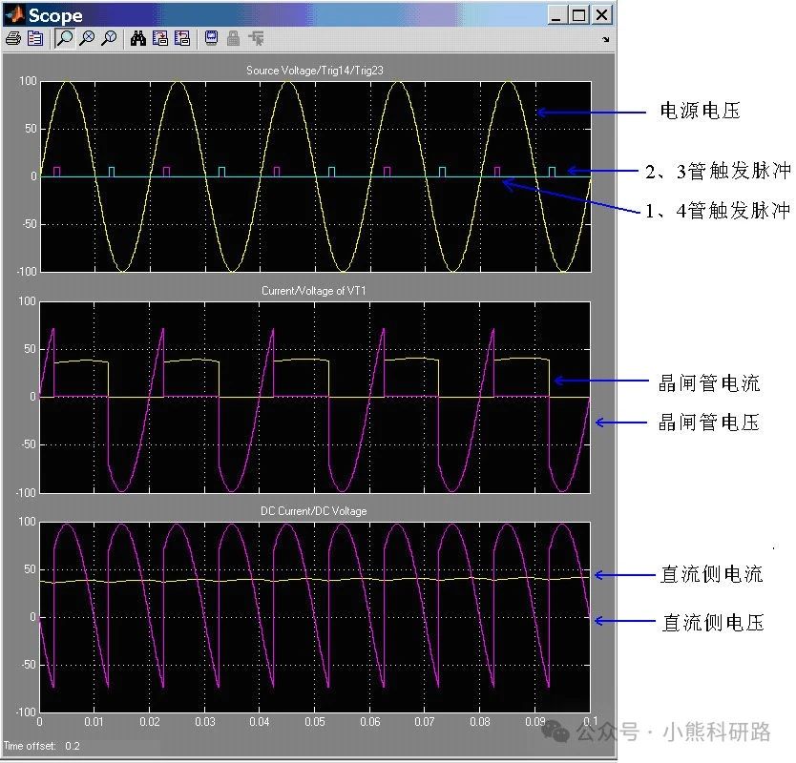Click the 'Source Voltage/Trig14/Trig23' plot title

tap(315, 71)
